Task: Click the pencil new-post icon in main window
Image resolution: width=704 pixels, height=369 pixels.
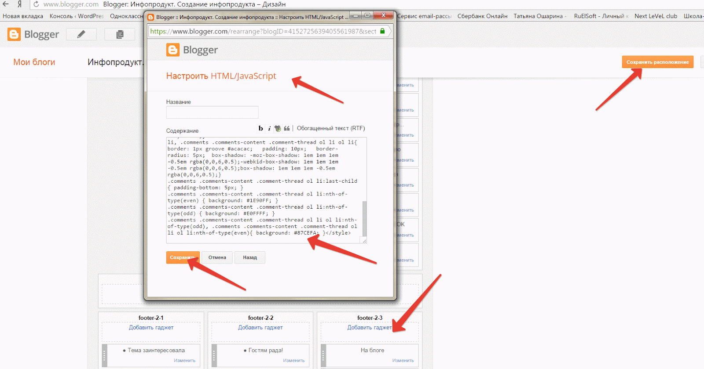Action: tap(81, 34)
